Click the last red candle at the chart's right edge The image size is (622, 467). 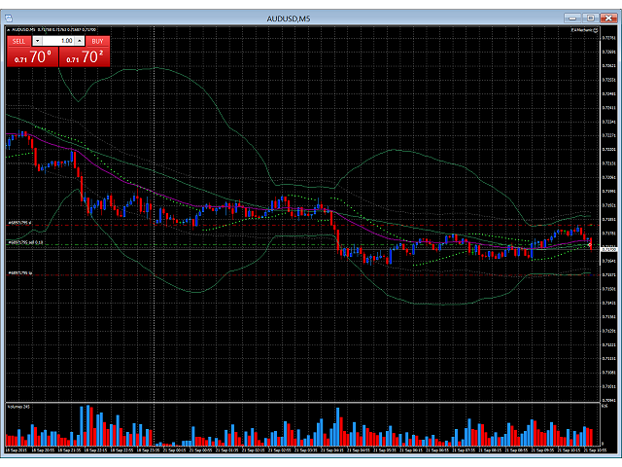(x=591, y=244)
